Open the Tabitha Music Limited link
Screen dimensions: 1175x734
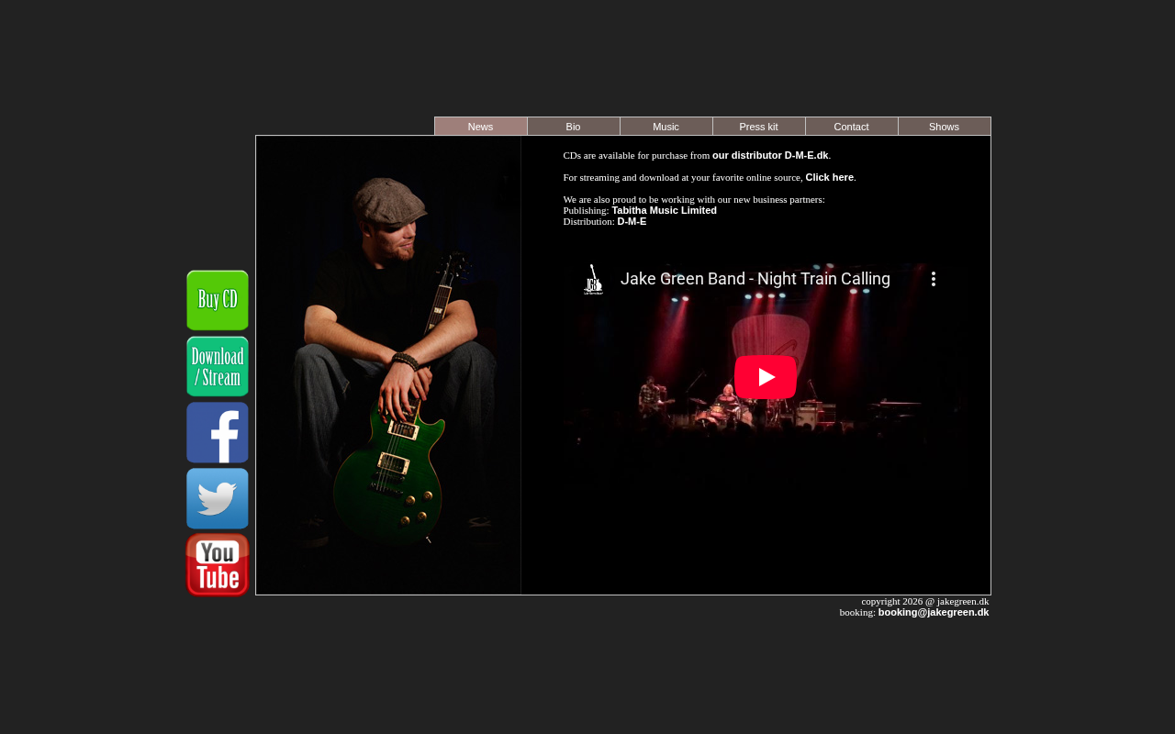[665, 210]
